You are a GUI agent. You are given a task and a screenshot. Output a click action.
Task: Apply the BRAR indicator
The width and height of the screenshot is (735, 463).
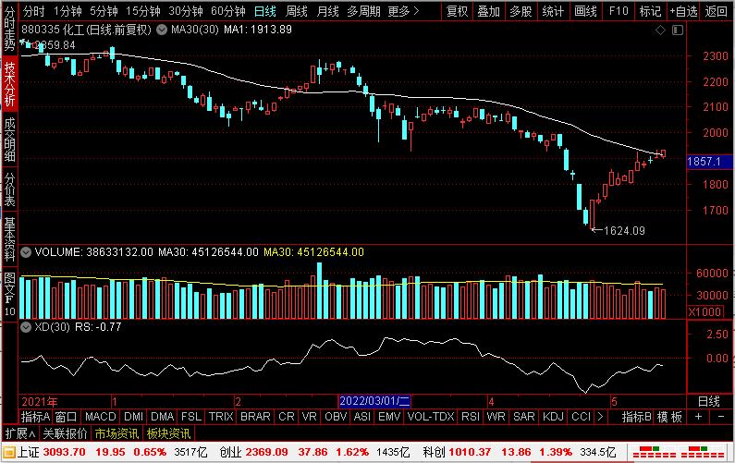point(255,416)
